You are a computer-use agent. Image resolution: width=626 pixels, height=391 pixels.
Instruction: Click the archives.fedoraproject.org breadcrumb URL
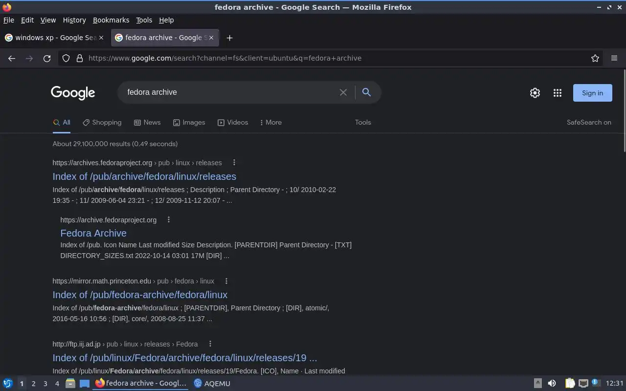(137, 163)
